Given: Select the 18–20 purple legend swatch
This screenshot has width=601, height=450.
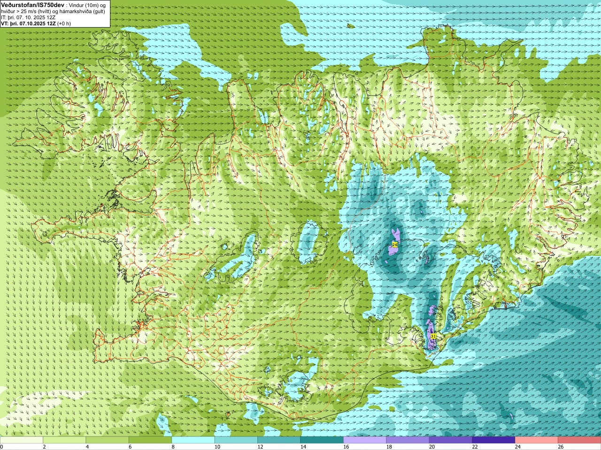Looking at the screenshot, I should point(408,440).
